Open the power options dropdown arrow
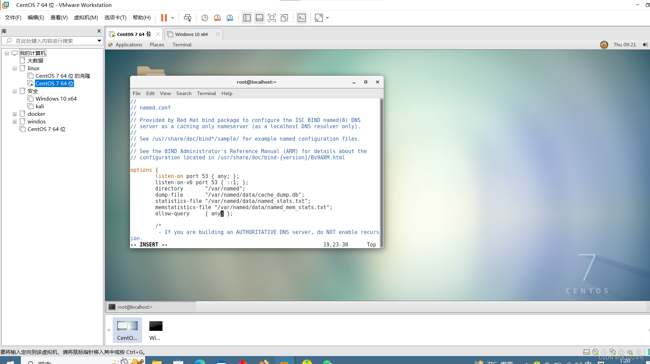The height and width of the screenshot is (364, 650). (x=172, y=18)
